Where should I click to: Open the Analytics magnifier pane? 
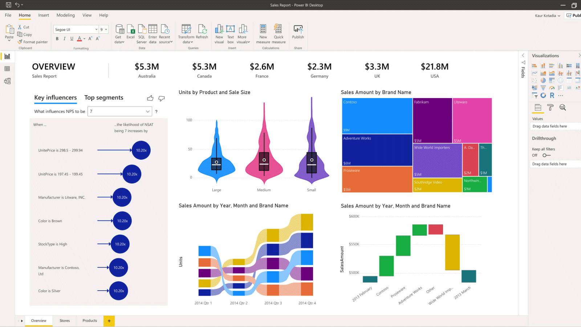[x=562, y=107]
